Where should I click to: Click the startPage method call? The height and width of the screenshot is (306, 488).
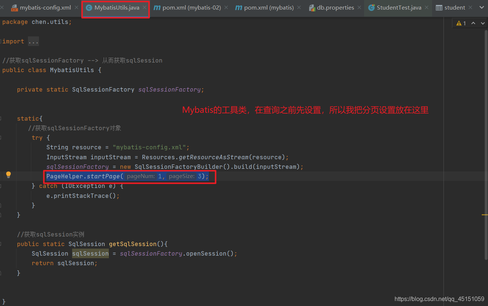tap(103, 177)
